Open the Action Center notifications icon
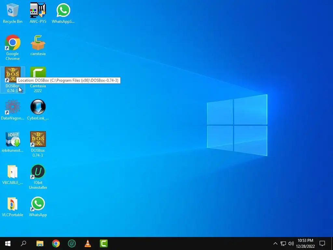This screenshot has height=250, width=333. [322, 243]
